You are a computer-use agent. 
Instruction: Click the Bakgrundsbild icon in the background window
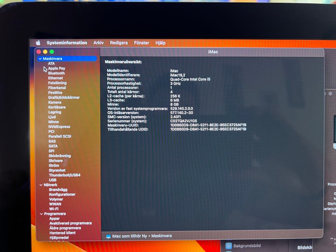229,246
